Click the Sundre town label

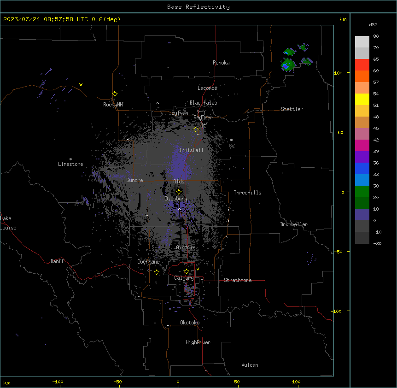(134, 180)
